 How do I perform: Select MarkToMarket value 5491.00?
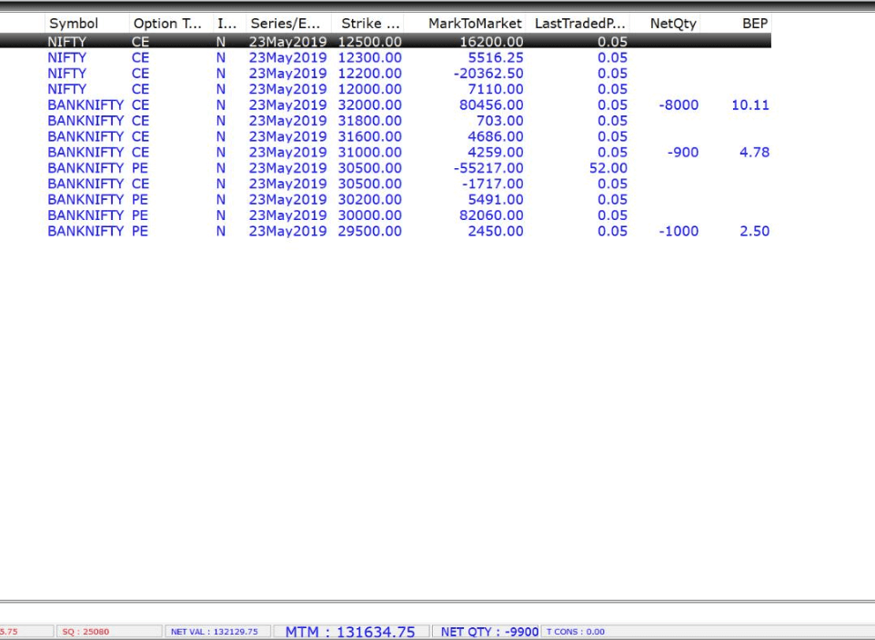496,199
